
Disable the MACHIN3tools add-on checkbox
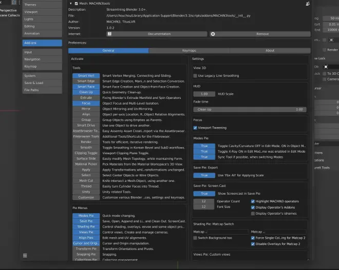(x=76, y=4)
